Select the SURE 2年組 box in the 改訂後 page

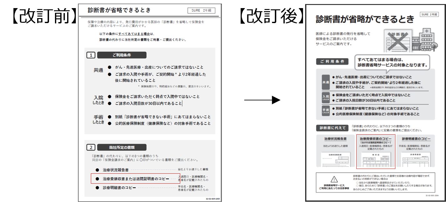coord(429,14)
